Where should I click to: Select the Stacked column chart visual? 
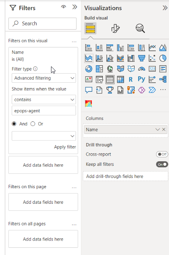coord(99,48)
